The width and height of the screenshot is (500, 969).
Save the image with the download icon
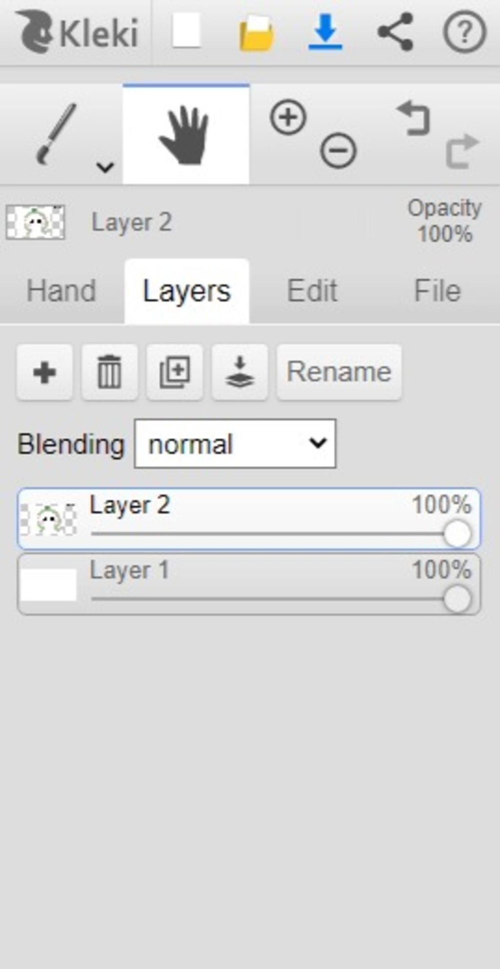(325, 32)
